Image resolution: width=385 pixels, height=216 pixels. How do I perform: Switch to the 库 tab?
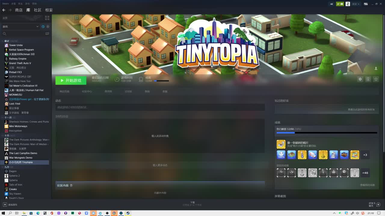[28, 10]
